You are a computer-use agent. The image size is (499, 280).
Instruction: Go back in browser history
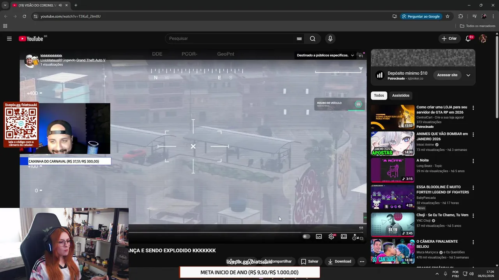[x=5, y=16]
